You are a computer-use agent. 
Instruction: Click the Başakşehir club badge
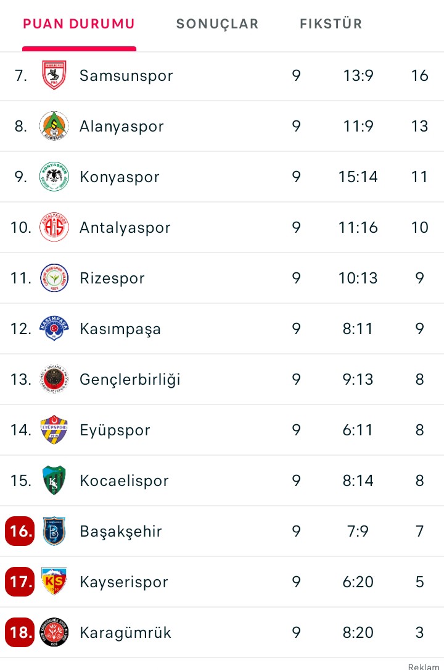pyautogui.click(x=54, y=531)
